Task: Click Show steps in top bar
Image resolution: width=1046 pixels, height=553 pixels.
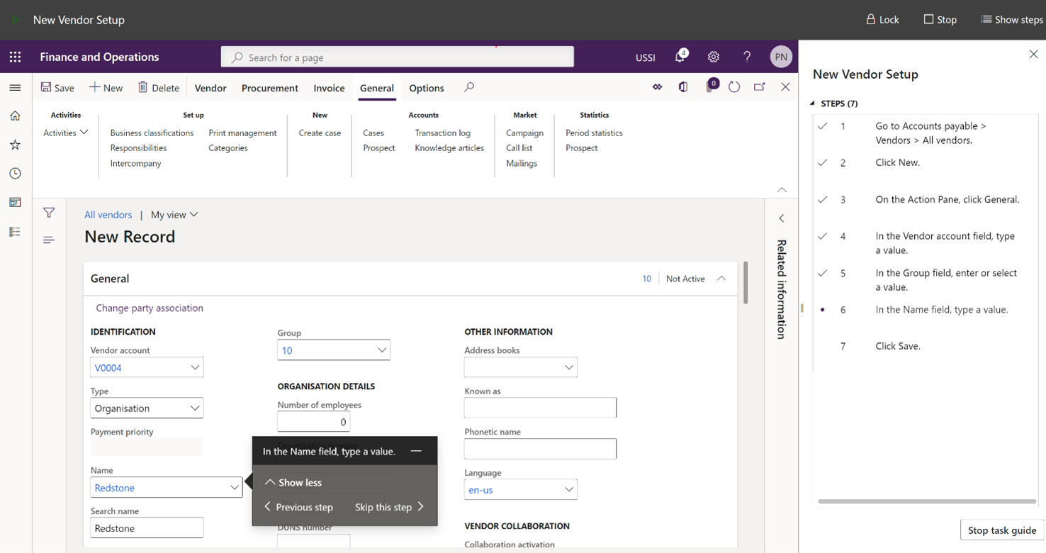Action: click(1011, 20)
